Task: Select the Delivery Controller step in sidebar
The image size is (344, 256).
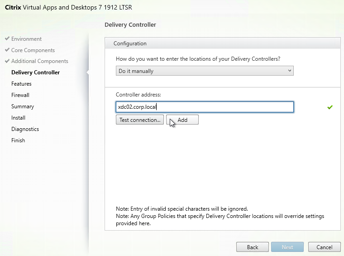Action: coord(35,72)
